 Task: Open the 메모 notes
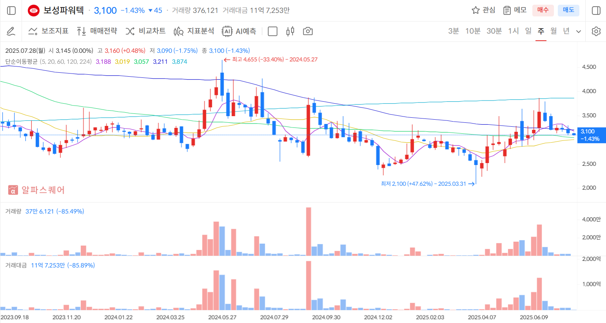(x=515, y=10)
